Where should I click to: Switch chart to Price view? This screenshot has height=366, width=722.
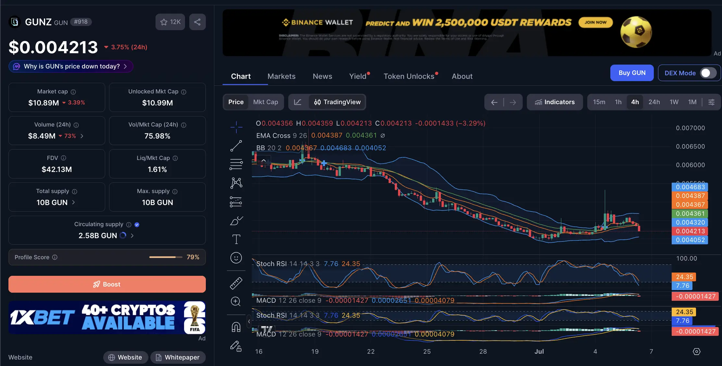(x=236, y=102)
